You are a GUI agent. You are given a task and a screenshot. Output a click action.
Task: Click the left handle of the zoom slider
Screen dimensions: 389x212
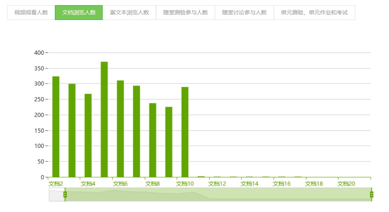pyautogui.click(x=65, y=195)
